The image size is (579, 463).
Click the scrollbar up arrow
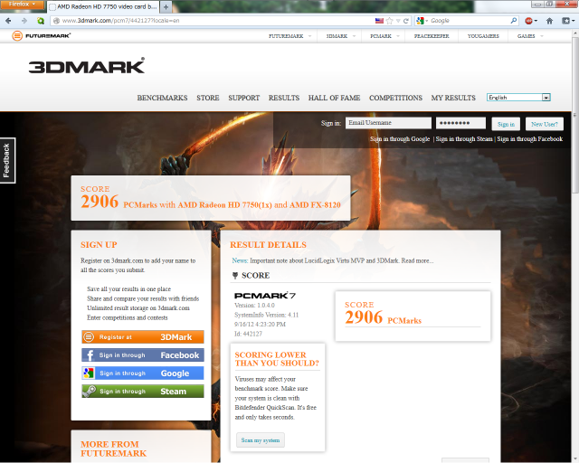pos(575,33)
